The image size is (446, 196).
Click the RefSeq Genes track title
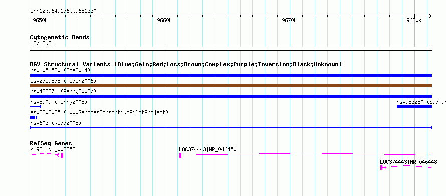pos(51,143)
